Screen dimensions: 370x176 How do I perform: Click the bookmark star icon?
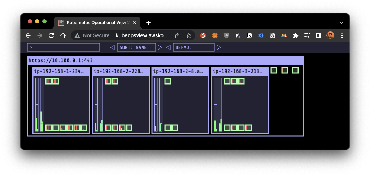pos(188,36)
